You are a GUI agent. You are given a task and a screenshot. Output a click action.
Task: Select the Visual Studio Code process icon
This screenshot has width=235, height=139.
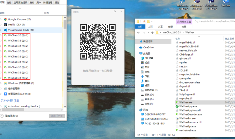tap(5, 30)
